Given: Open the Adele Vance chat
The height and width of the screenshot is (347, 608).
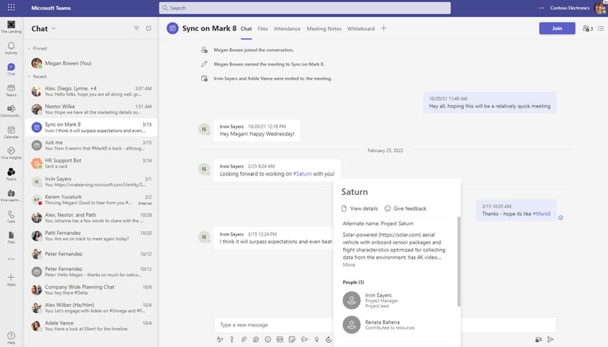Looking at the screenshot, I should pos(91,326).
